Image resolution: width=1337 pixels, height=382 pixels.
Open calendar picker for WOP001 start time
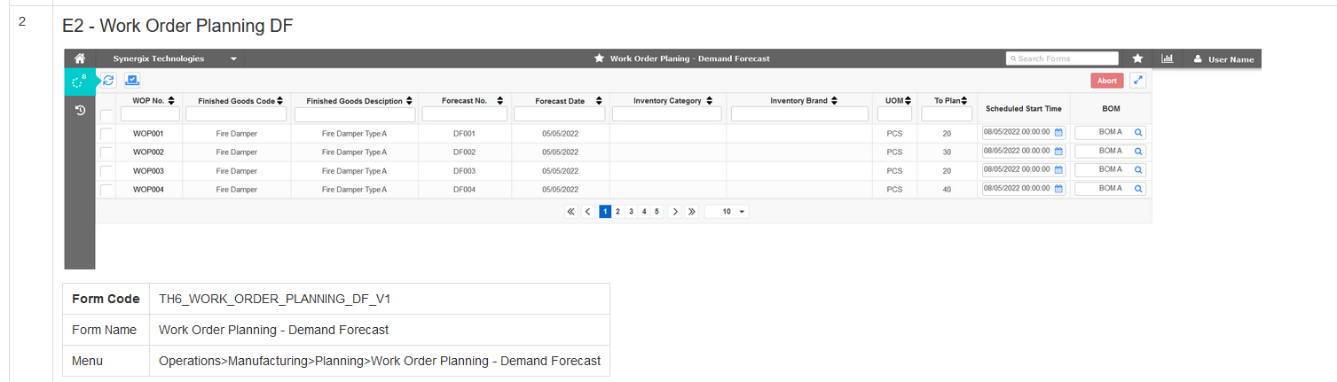1058,132
